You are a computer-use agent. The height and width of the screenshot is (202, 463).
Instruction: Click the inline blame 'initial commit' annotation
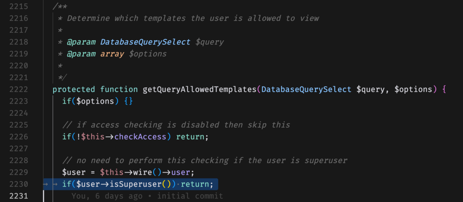click(x=194, y=196)
